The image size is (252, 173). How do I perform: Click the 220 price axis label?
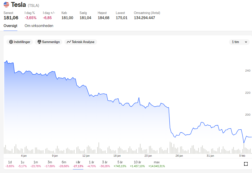(x=248, y=93)
